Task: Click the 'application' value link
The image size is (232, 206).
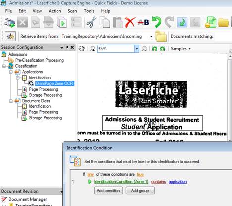Action: [x=177, y=182]
